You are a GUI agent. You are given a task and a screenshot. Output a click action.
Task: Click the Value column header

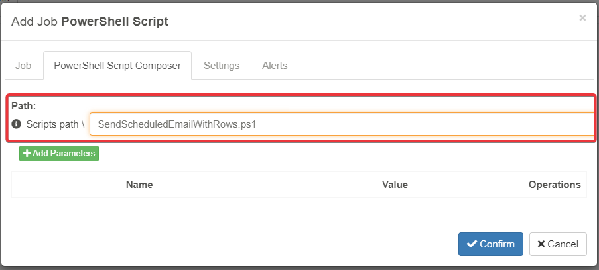click(x=395, y=185)
